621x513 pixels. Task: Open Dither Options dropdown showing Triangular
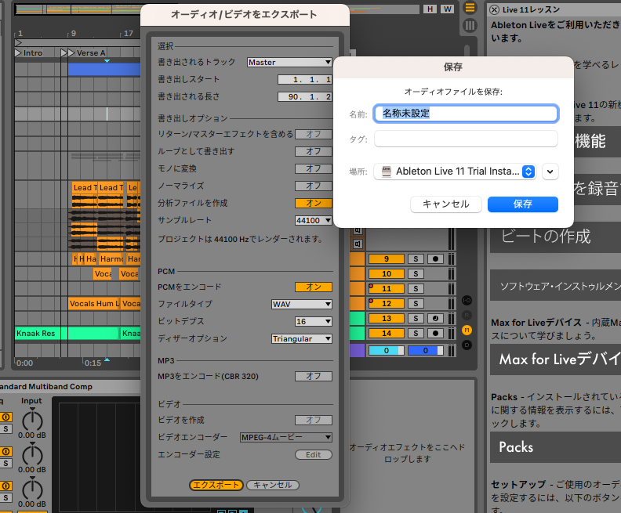tap(302, 339)
